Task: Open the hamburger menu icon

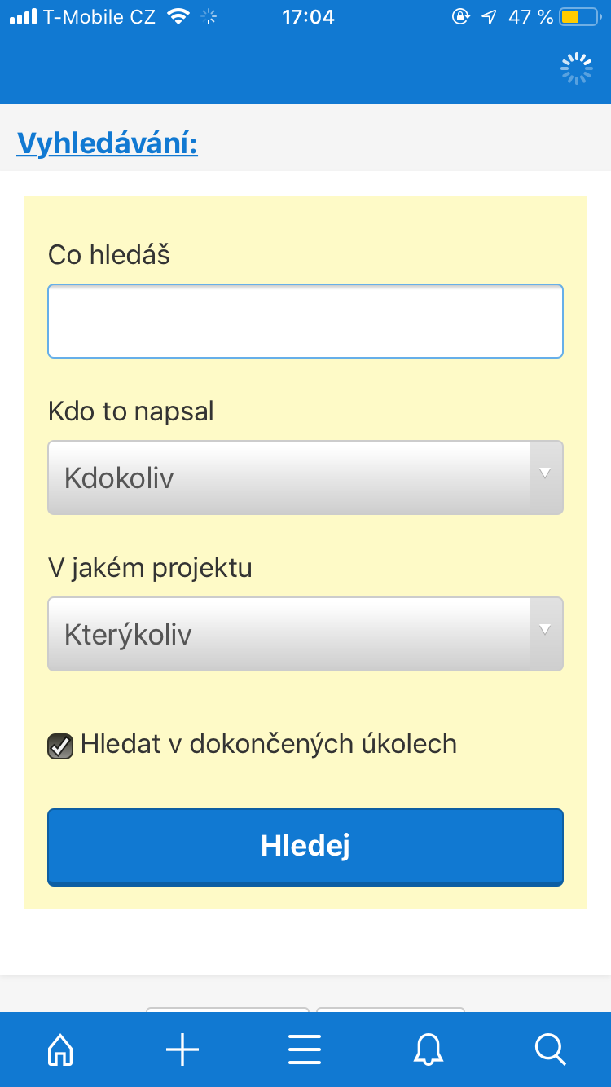Action: click(305, 1050)
